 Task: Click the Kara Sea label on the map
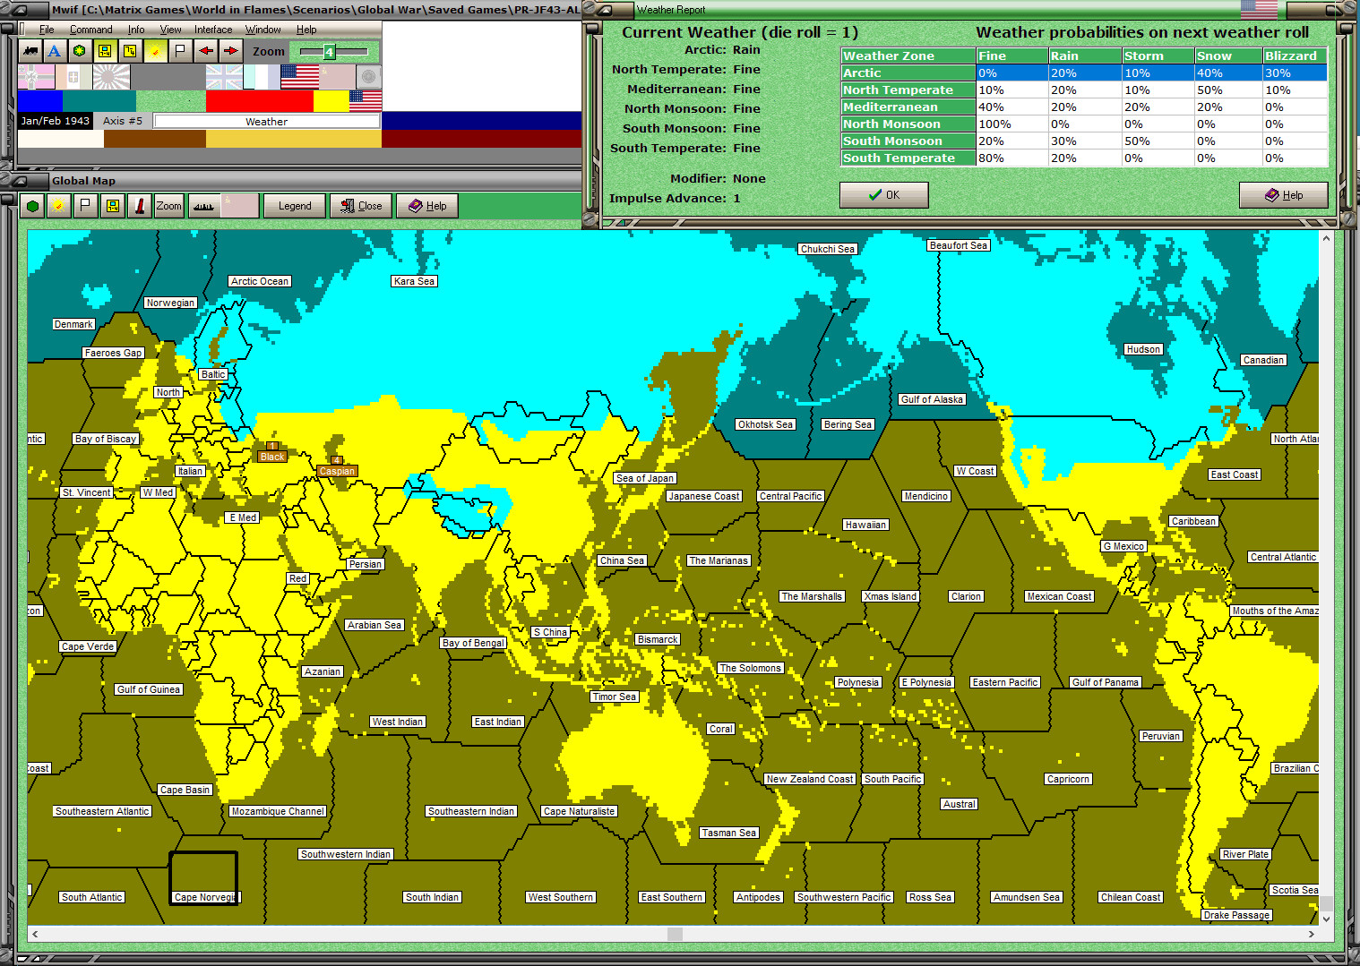coord(415,281)
